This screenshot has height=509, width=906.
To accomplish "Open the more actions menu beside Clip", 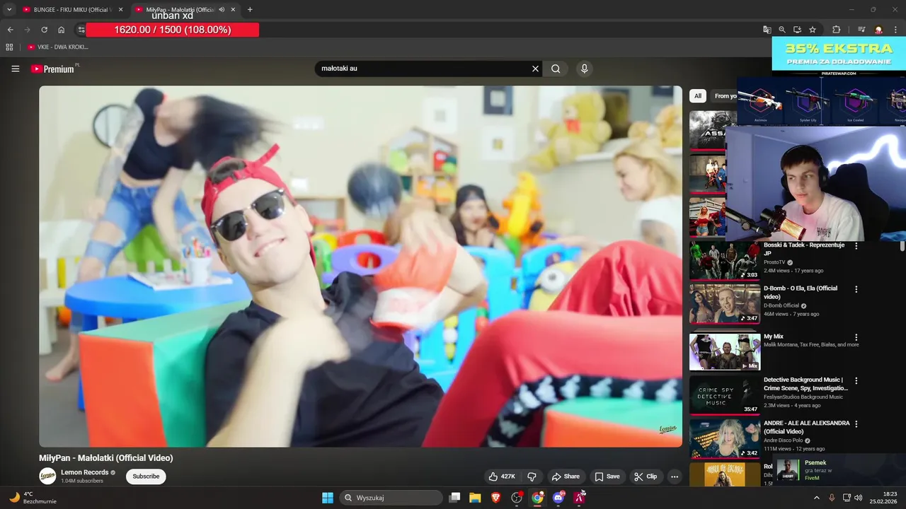I will [x=675, y=476].
